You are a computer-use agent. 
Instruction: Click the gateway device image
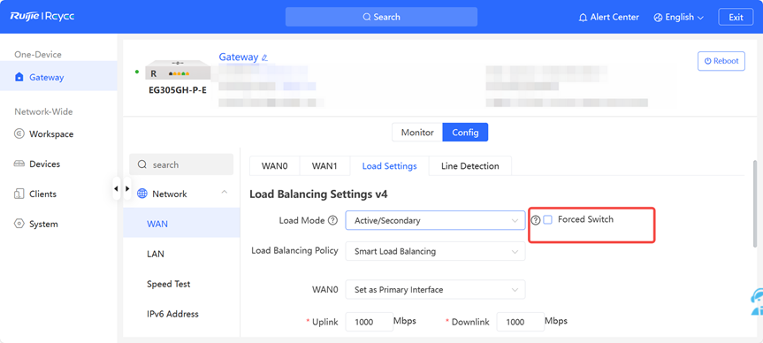pyautogui.click(x=178, y=71)
